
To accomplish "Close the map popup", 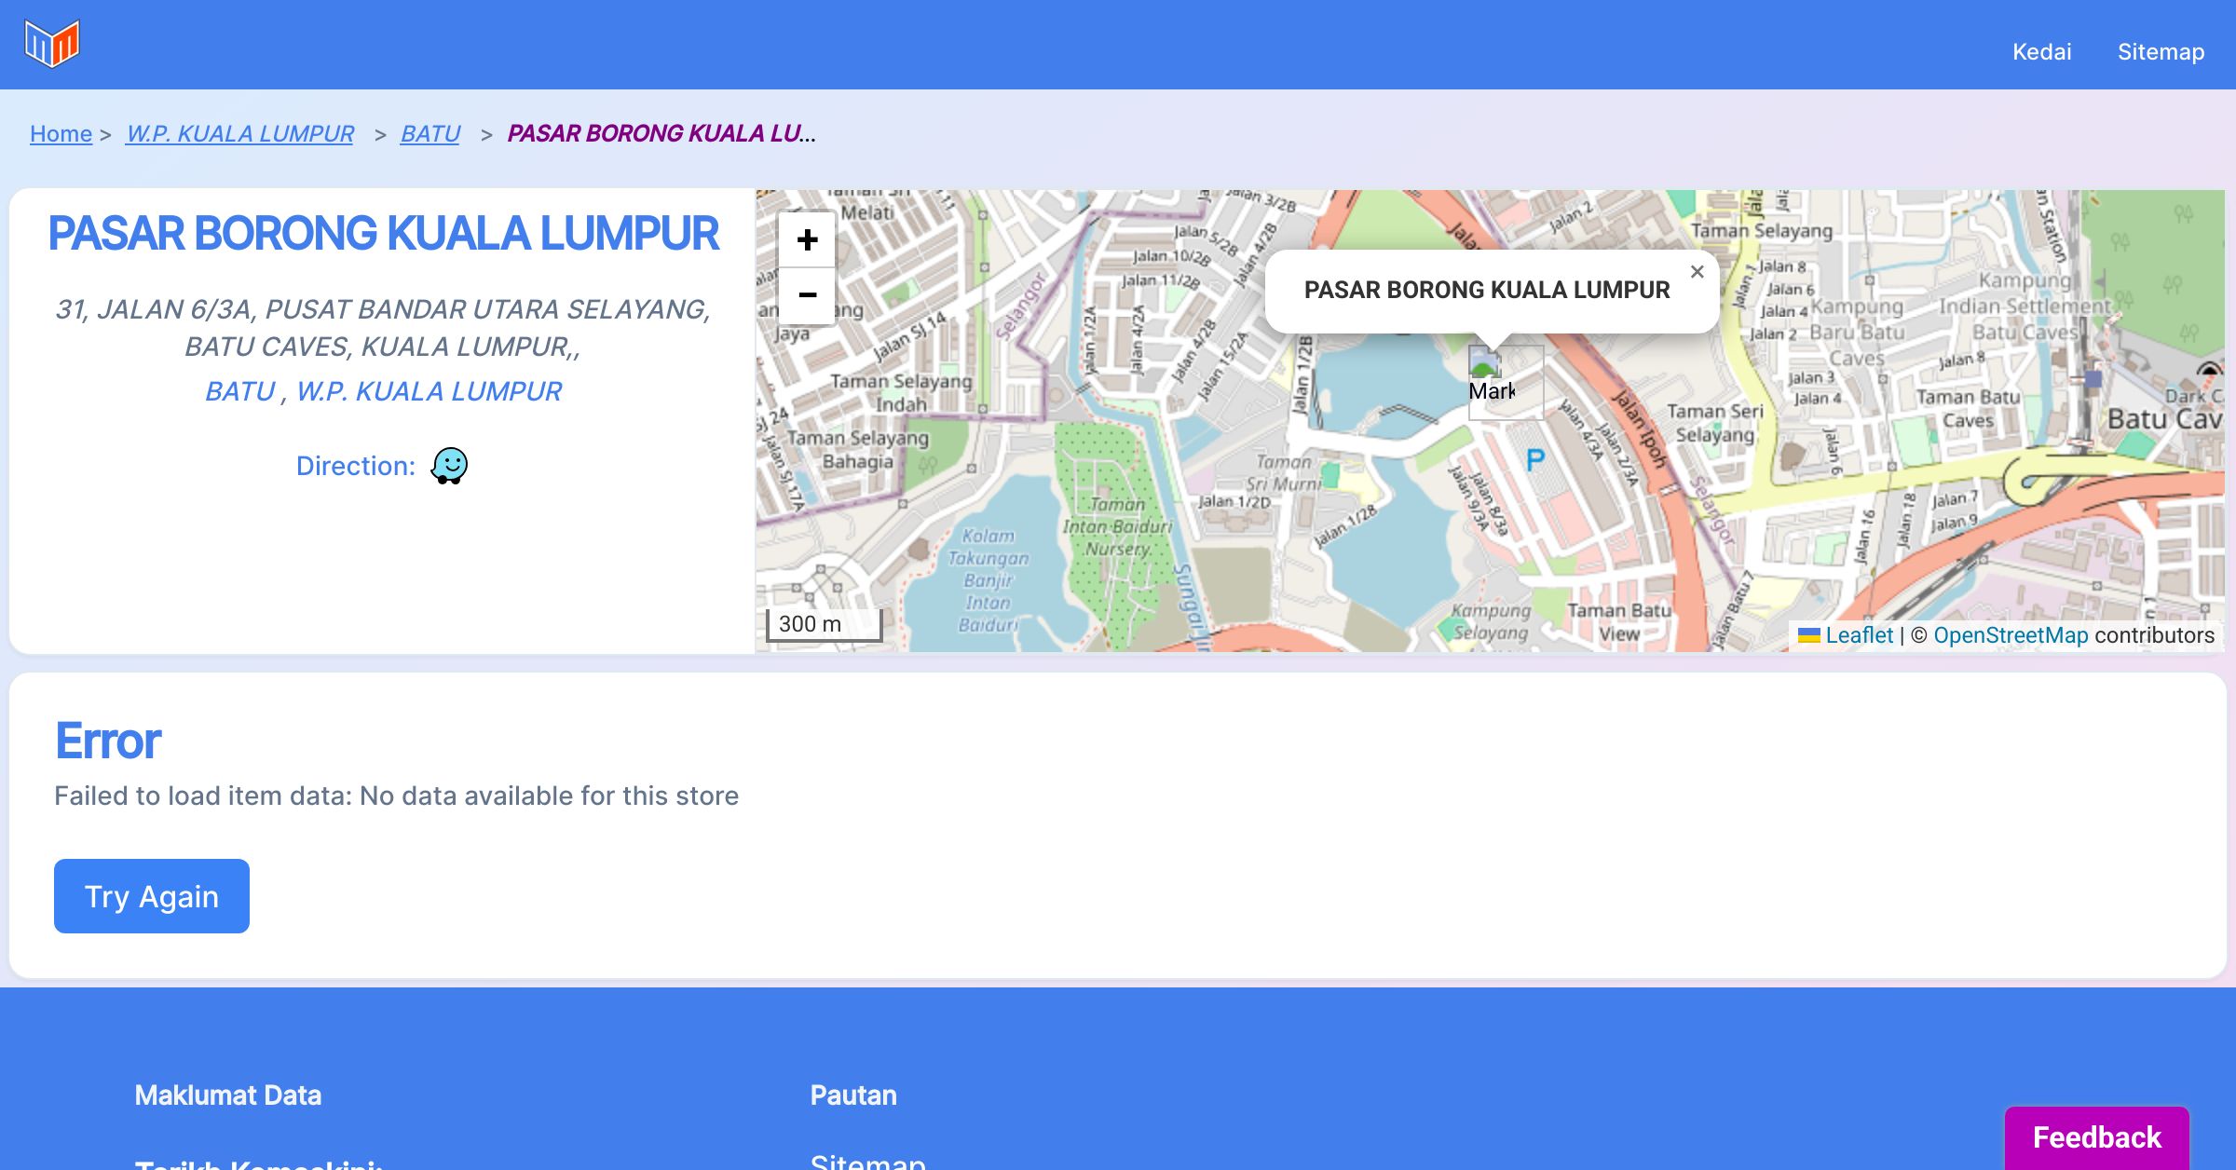I will 1697,272.
